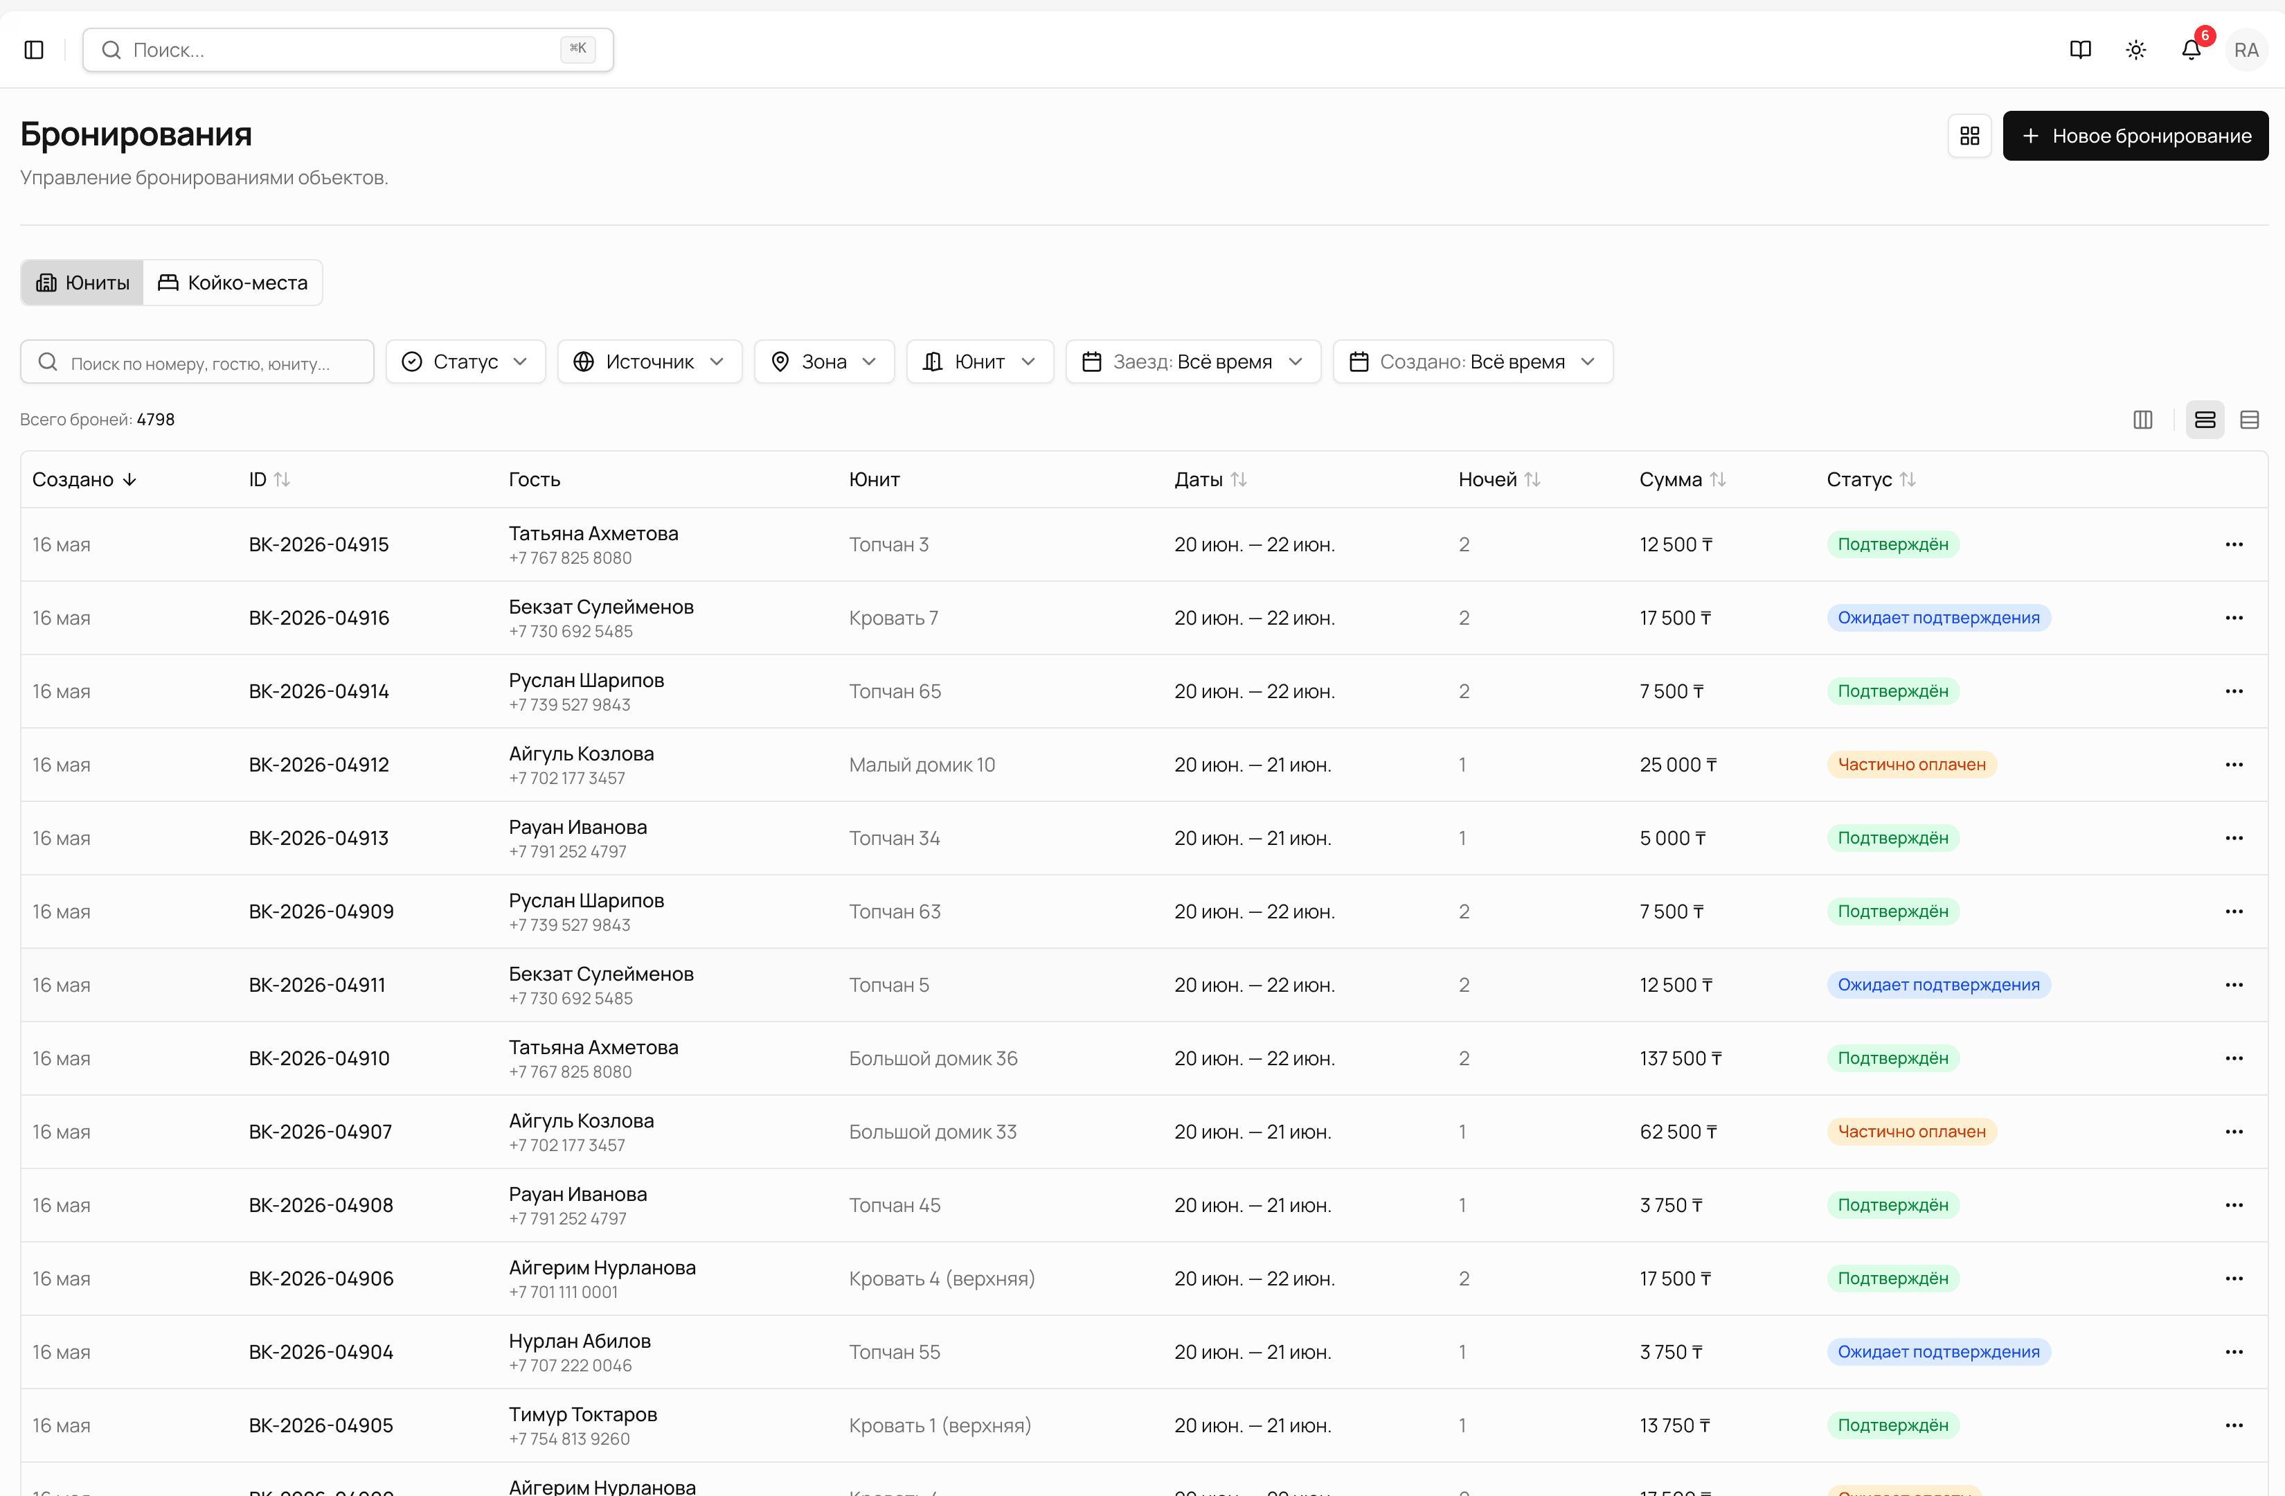This screenshot has width=2285, height=1496.
Task: Sort by Даты column arrows
Action: pos(1239,479)
